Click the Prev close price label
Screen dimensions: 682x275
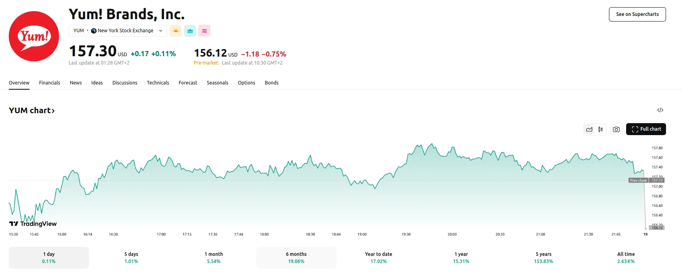click(x=638, y=181)
